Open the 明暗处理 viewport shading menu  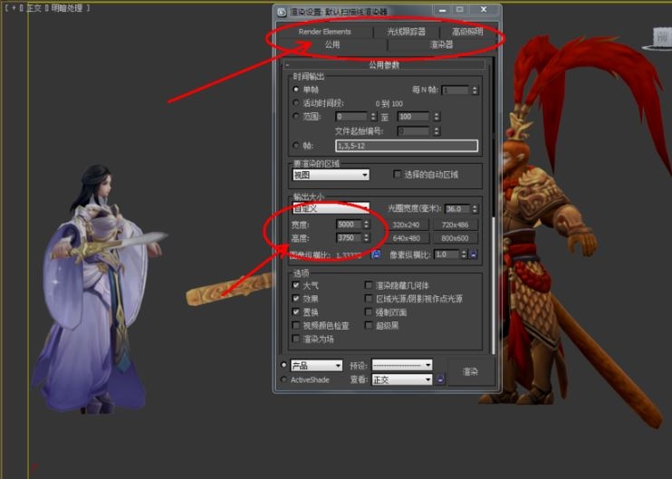pyautogui.click(x=66, y=8)
